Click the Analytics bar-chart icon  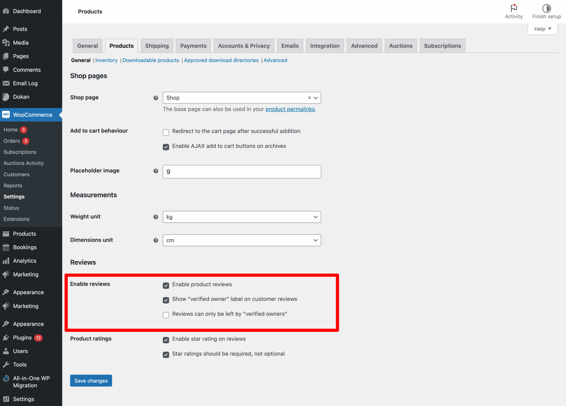click(6, 261)
